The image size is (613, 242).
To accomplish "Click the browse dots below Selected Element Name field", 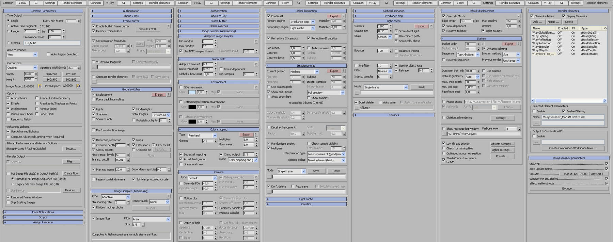I will coord(536,123).
